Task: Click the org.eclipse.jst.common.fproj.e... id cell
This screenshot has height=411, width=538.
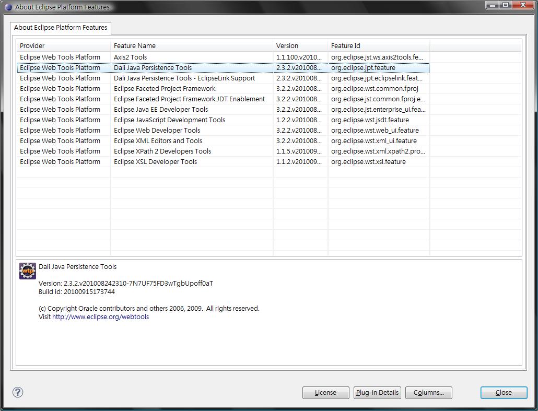Action: [x=378, y=99]
